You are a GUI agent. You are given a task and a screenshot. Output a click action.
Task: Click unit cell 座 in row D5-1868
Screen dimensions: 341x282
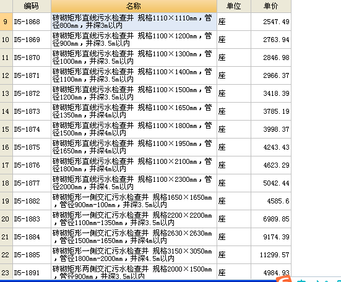pos(234,22)
